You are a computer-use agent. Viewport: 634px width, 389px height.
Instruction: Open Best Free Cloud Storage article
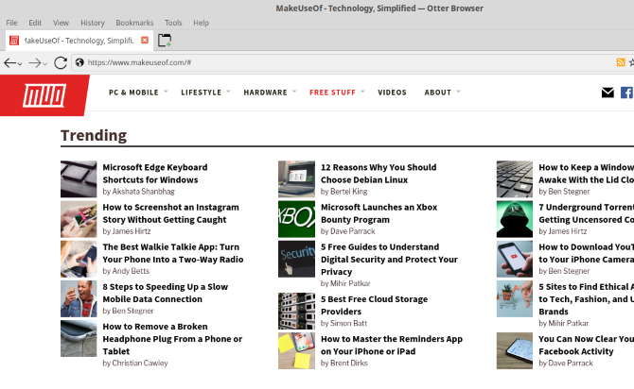point(374,306)
